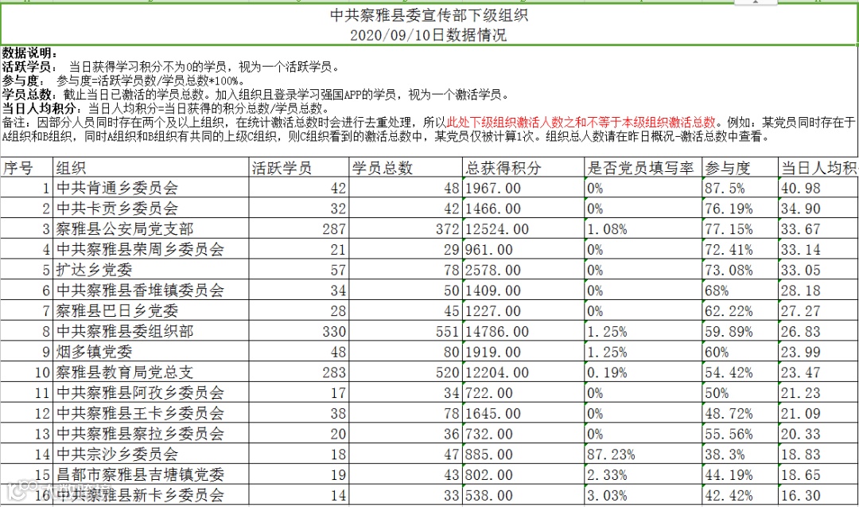This screenshot has height=507, width=859.
Task: Click the per-capita points value 33.67
Action: [818, 228]
